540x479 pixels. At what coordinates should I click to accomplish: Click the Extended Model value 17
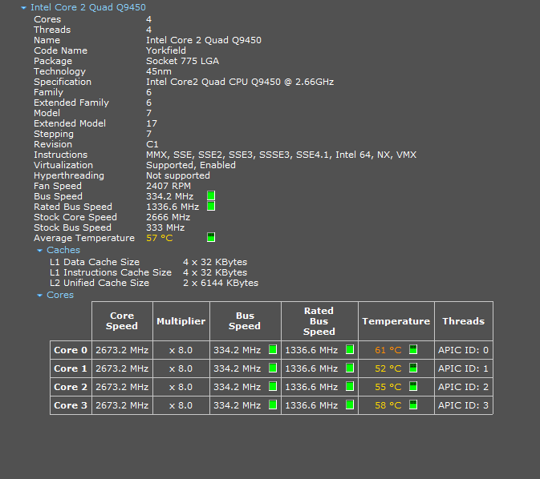coord(152,123)
